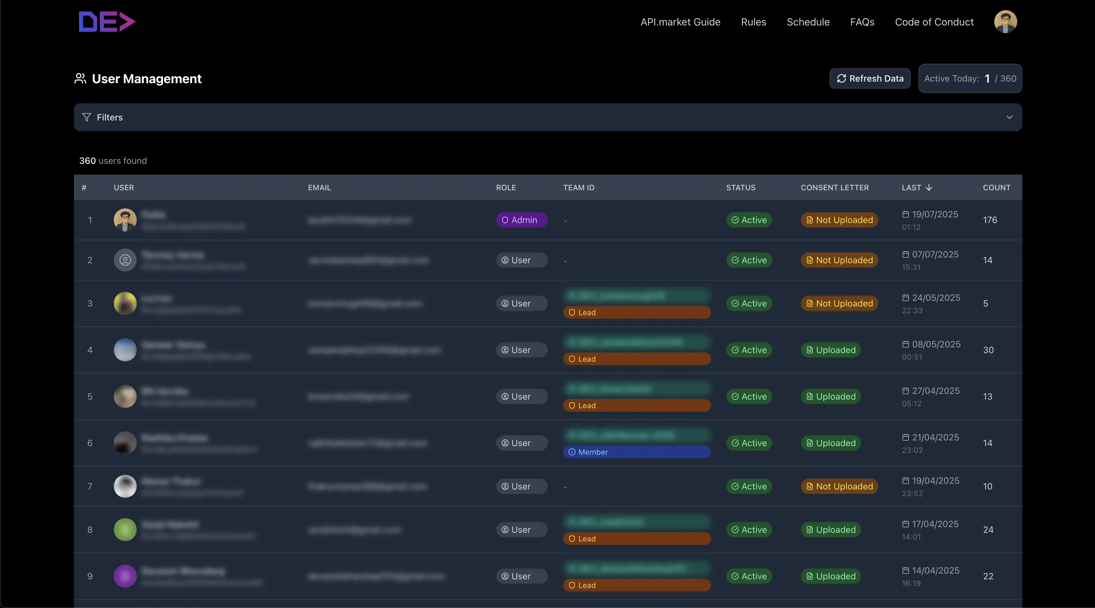Click the Active status badge in row 5

[x=749, y=396]
